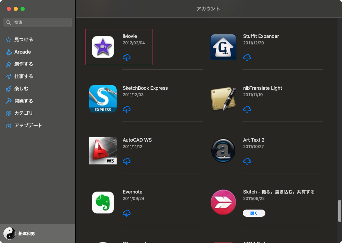Click the iMovie star app icon
This screenshot has width=342, height=243.
pyautogui.click(x=103, y=47)
